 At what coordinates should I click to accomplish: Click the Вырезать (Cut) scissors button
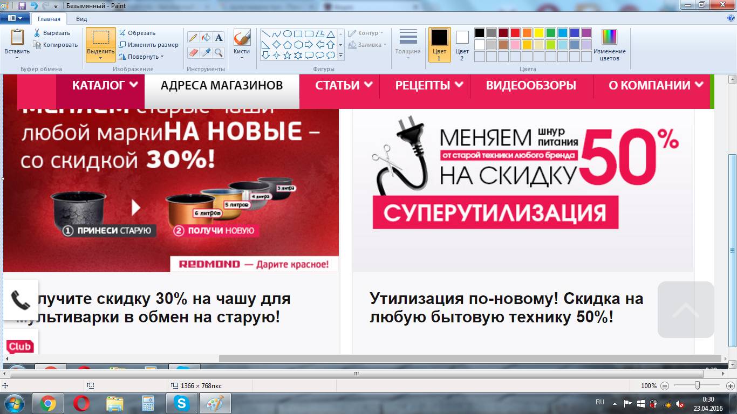[52, 33]
